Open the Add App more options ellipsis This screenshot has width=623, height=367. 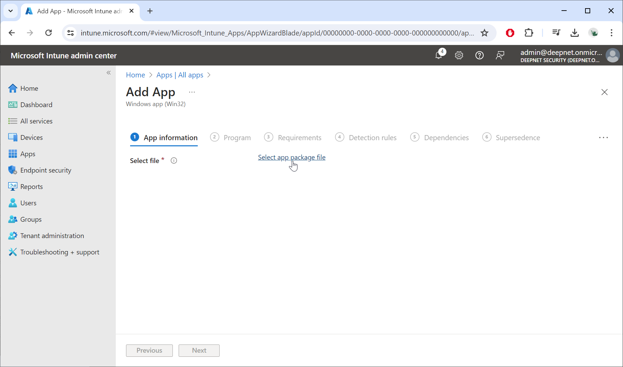192,92
